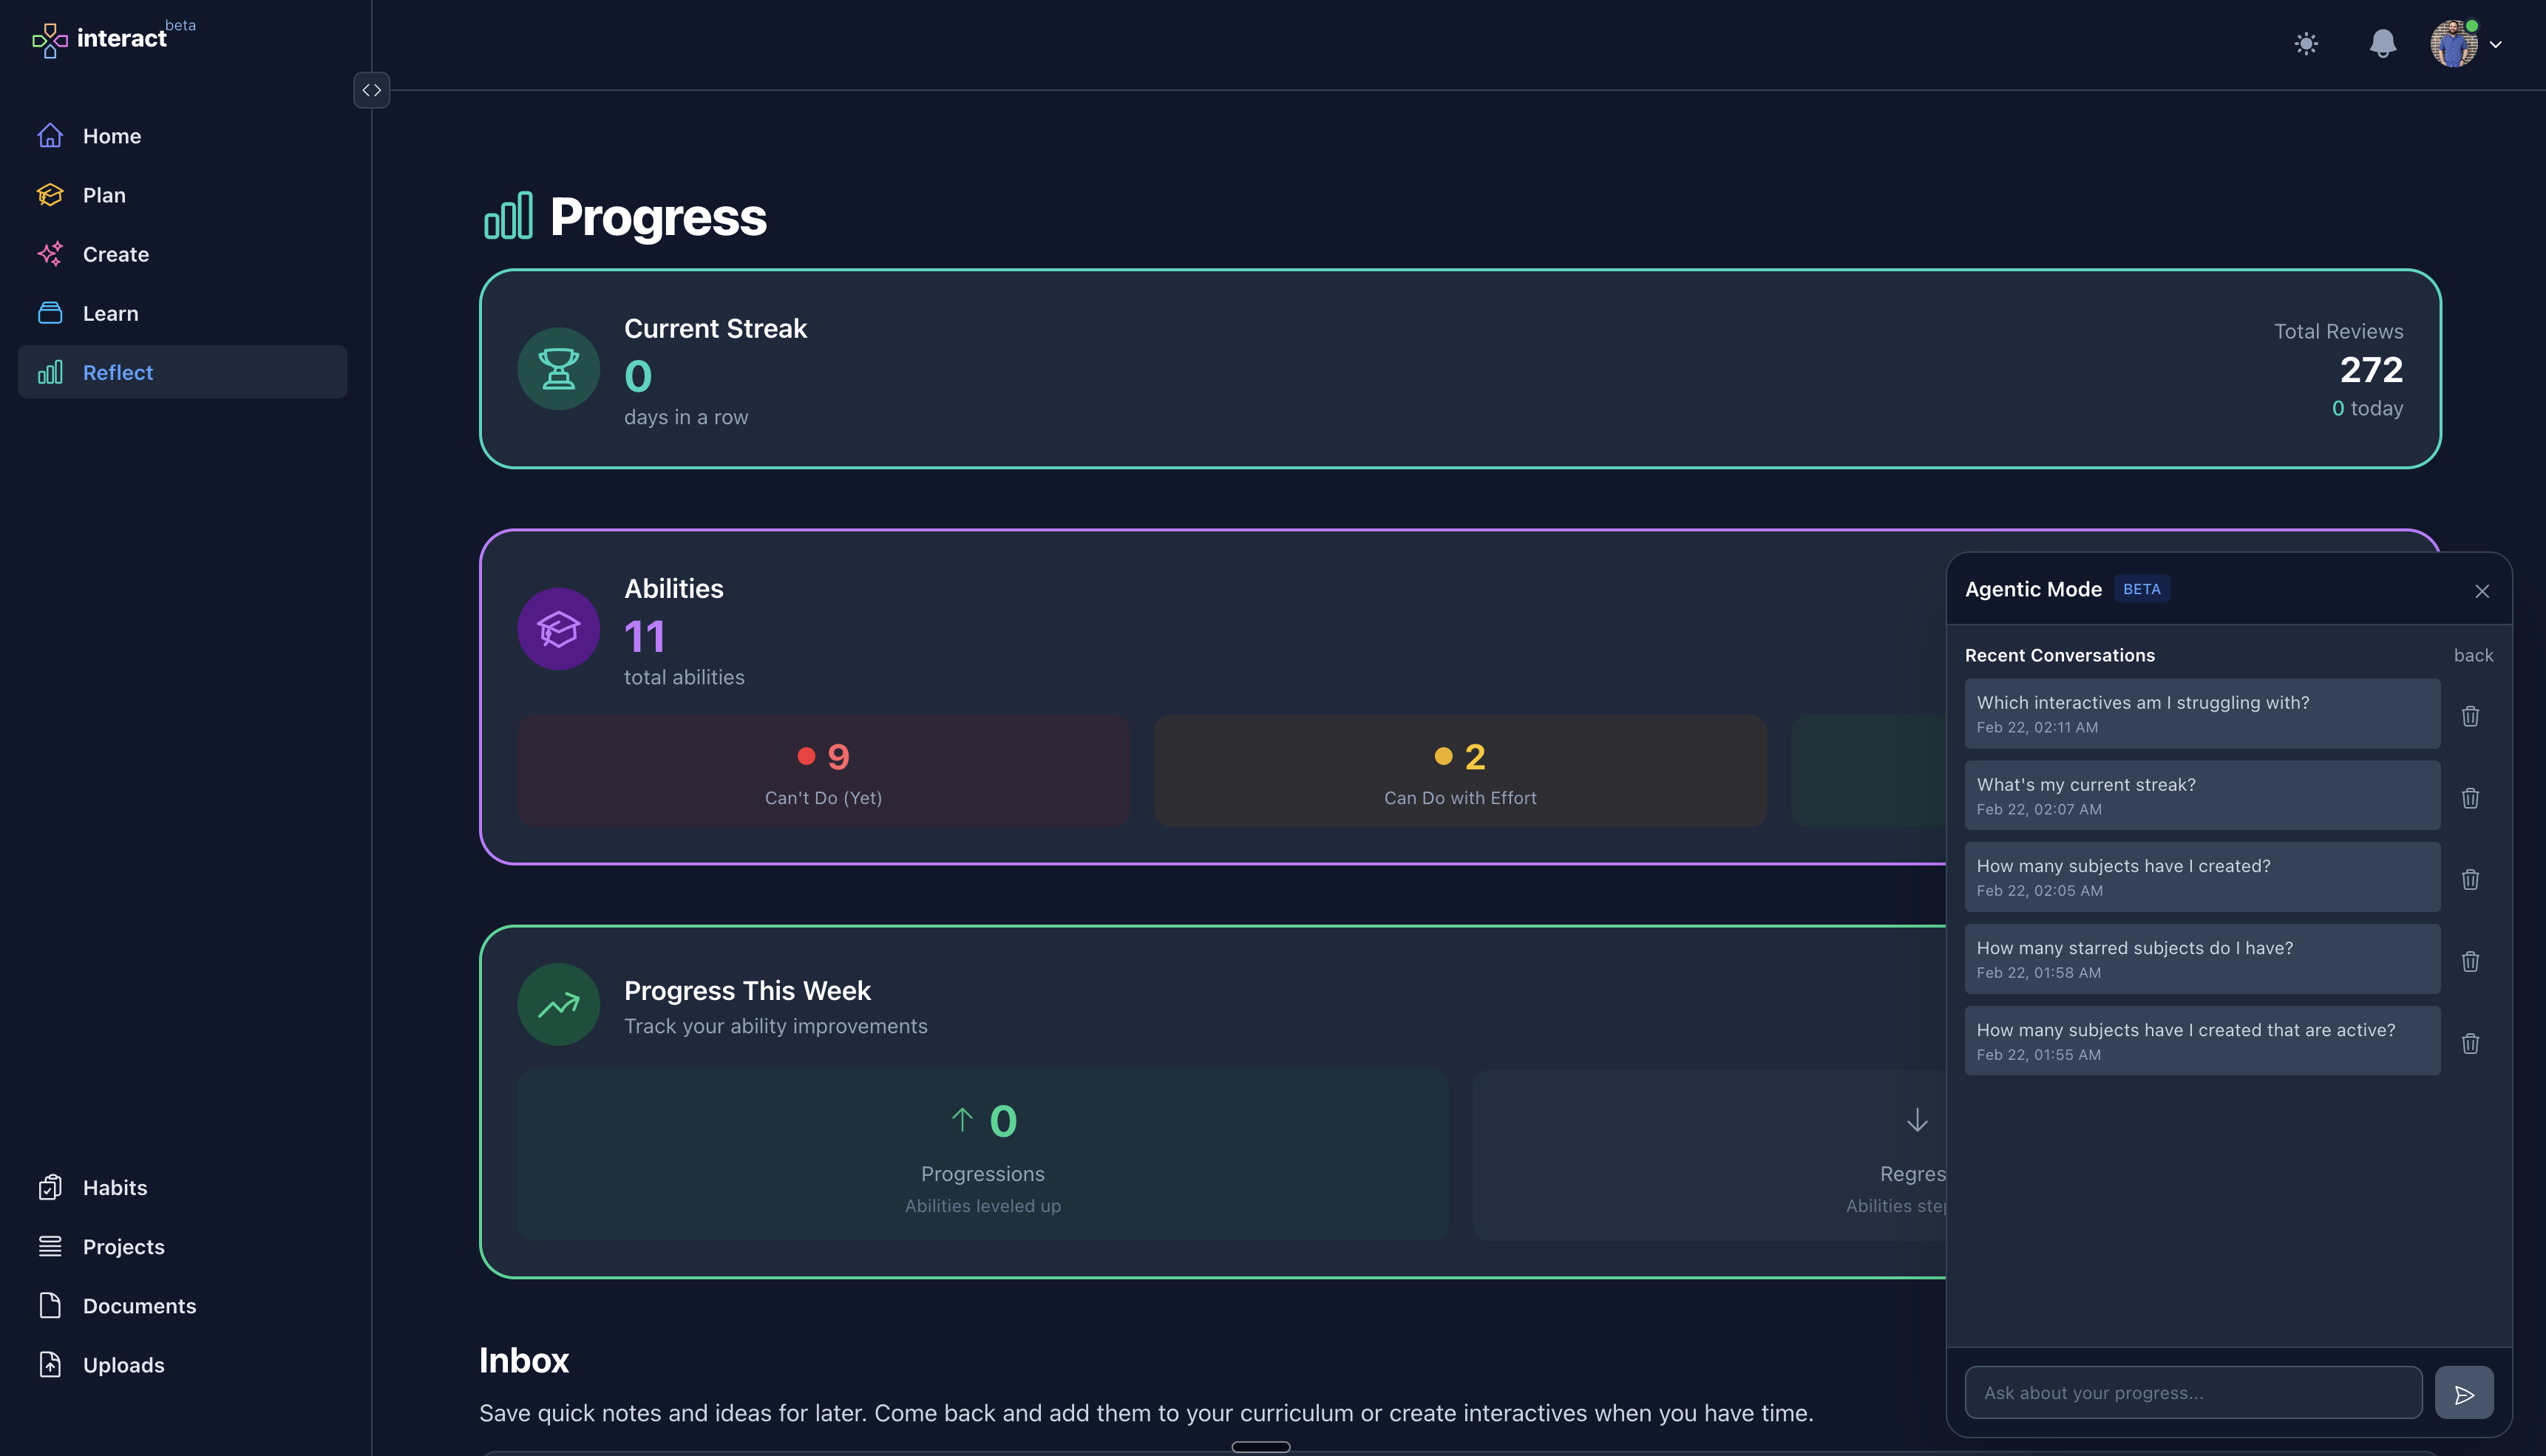Image resolution: width=2546 pixels, height=1456 pixels.
Task: Open the profile account dropdown
Action: [2466, 44]
